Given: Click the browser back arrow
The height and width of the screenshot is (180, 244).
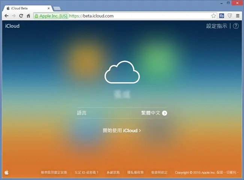Looking at the screenshot, I should click(x=6, y=16).
